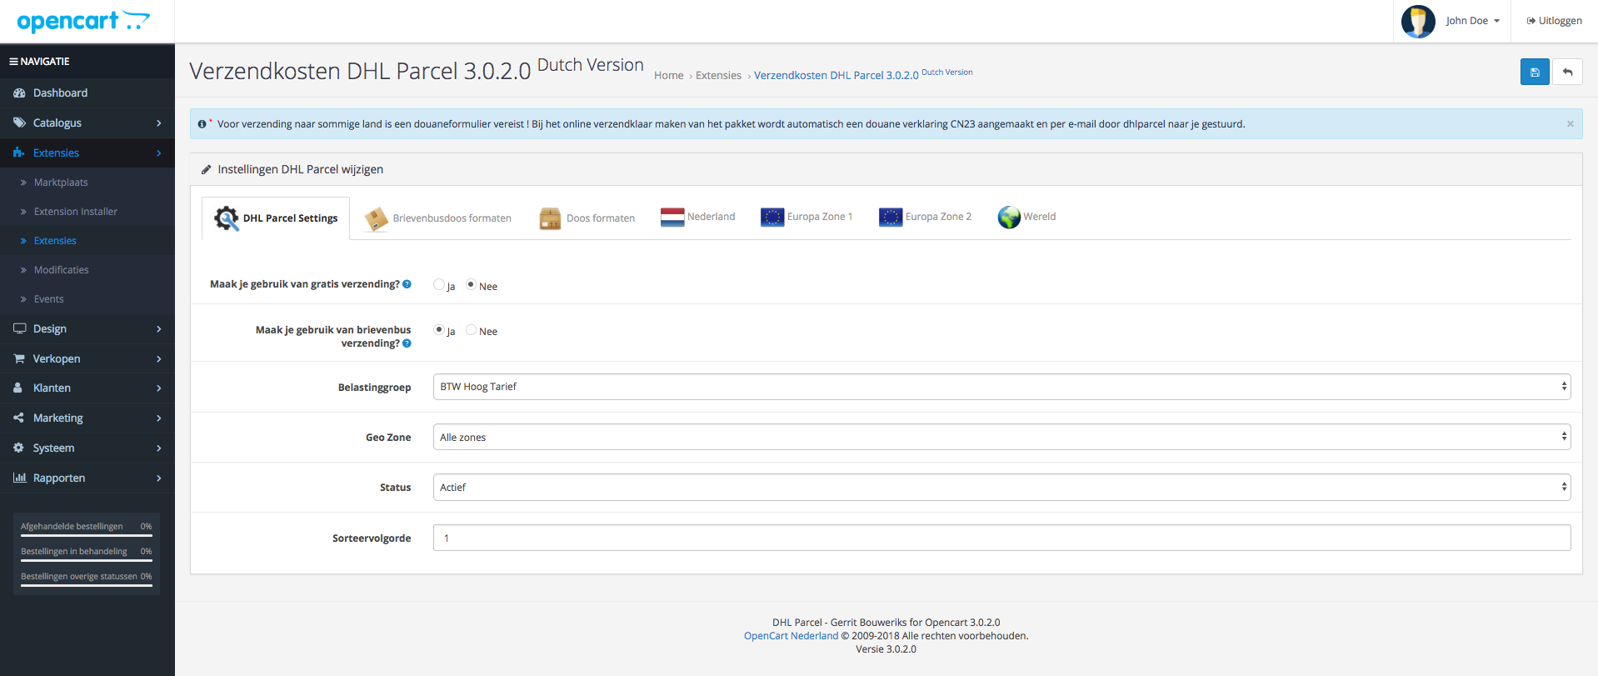
Task: Expand the Rapporten menu chevron
Action: (x=159, y=478)
